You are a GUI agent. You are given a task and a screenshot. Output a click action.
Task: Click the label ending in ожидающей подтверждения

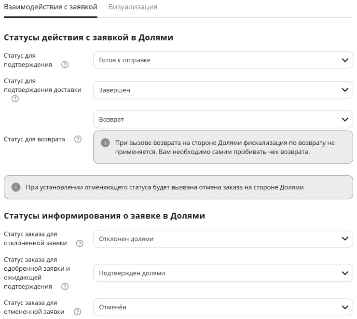click(x=37, y=273)
